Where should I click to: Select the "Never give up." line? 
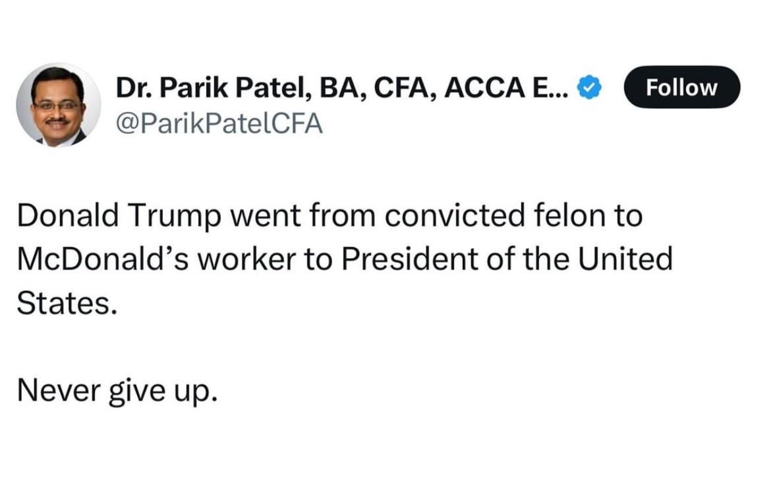point(116,391)
